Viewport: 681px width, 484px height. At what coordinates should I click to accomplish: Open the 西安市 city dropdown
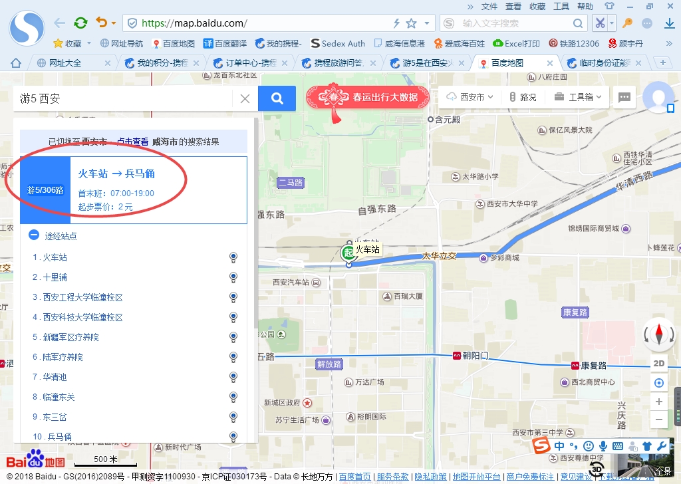[471, 97]
